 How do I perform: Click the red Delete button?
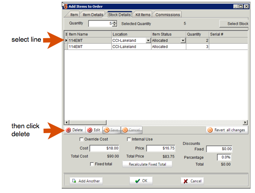point(75,130)
